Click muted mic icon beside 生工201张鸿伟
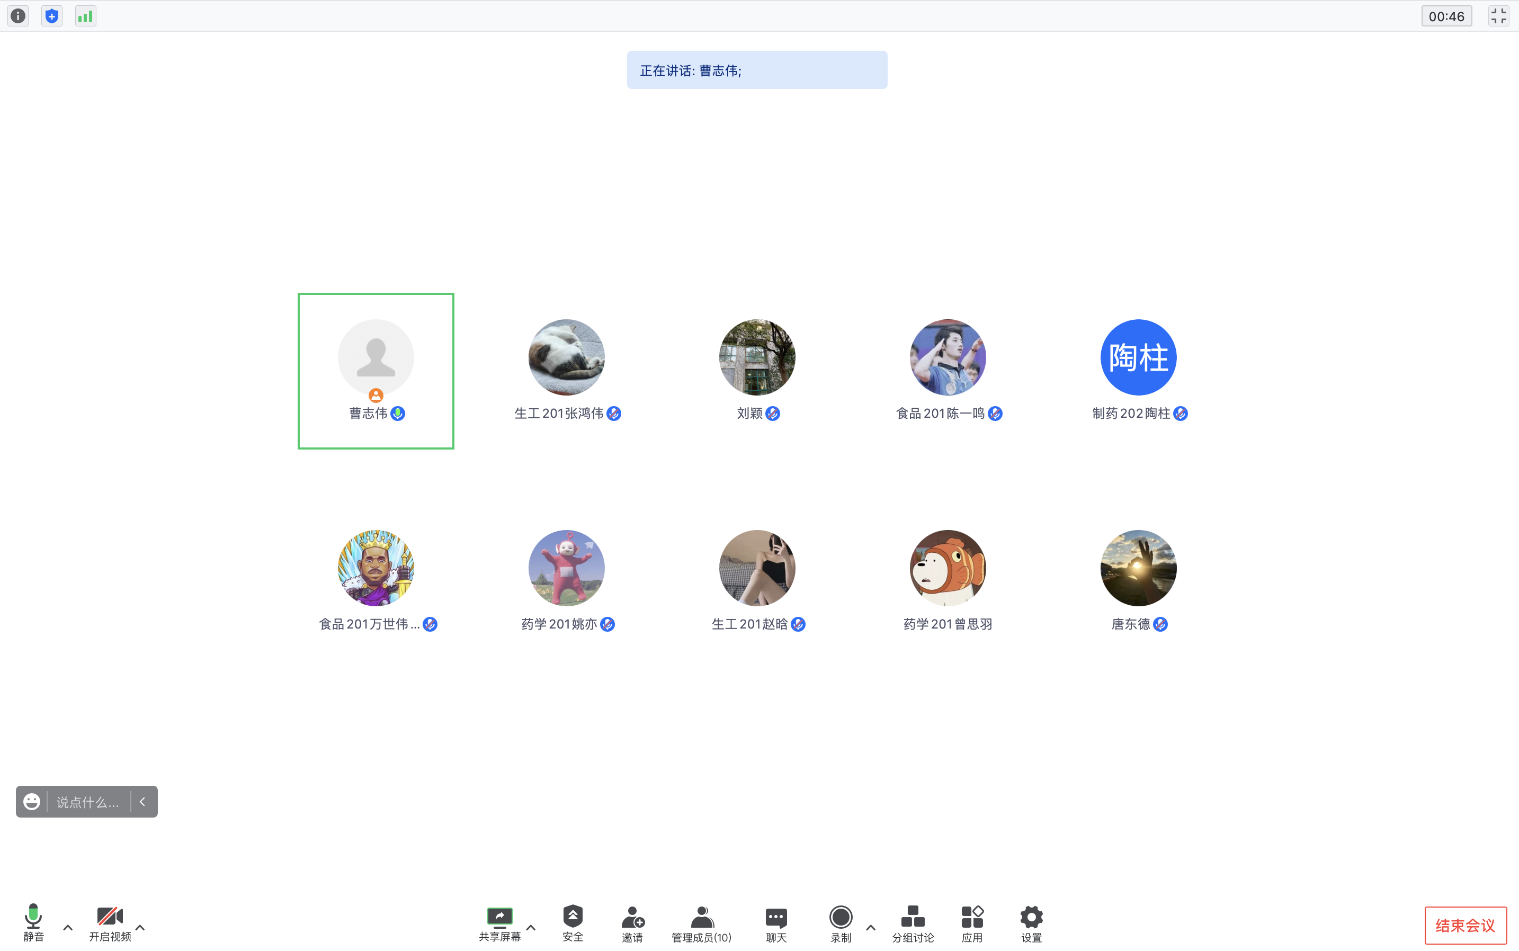1519x951 pixels. pos(614,413)
